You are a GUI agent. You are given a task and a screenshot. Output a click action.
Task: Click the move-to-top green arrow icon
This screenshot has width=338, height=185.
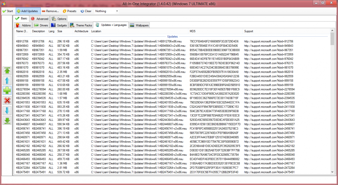(x=7, y=71)
